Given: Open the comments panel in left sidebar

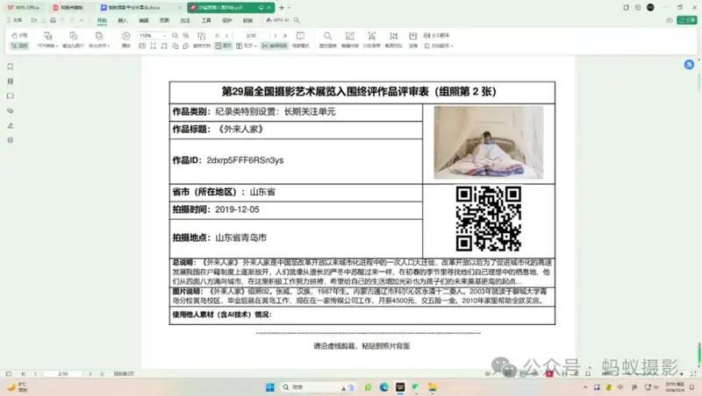Looking at the screenshot, I should click(x=11, y=96).
